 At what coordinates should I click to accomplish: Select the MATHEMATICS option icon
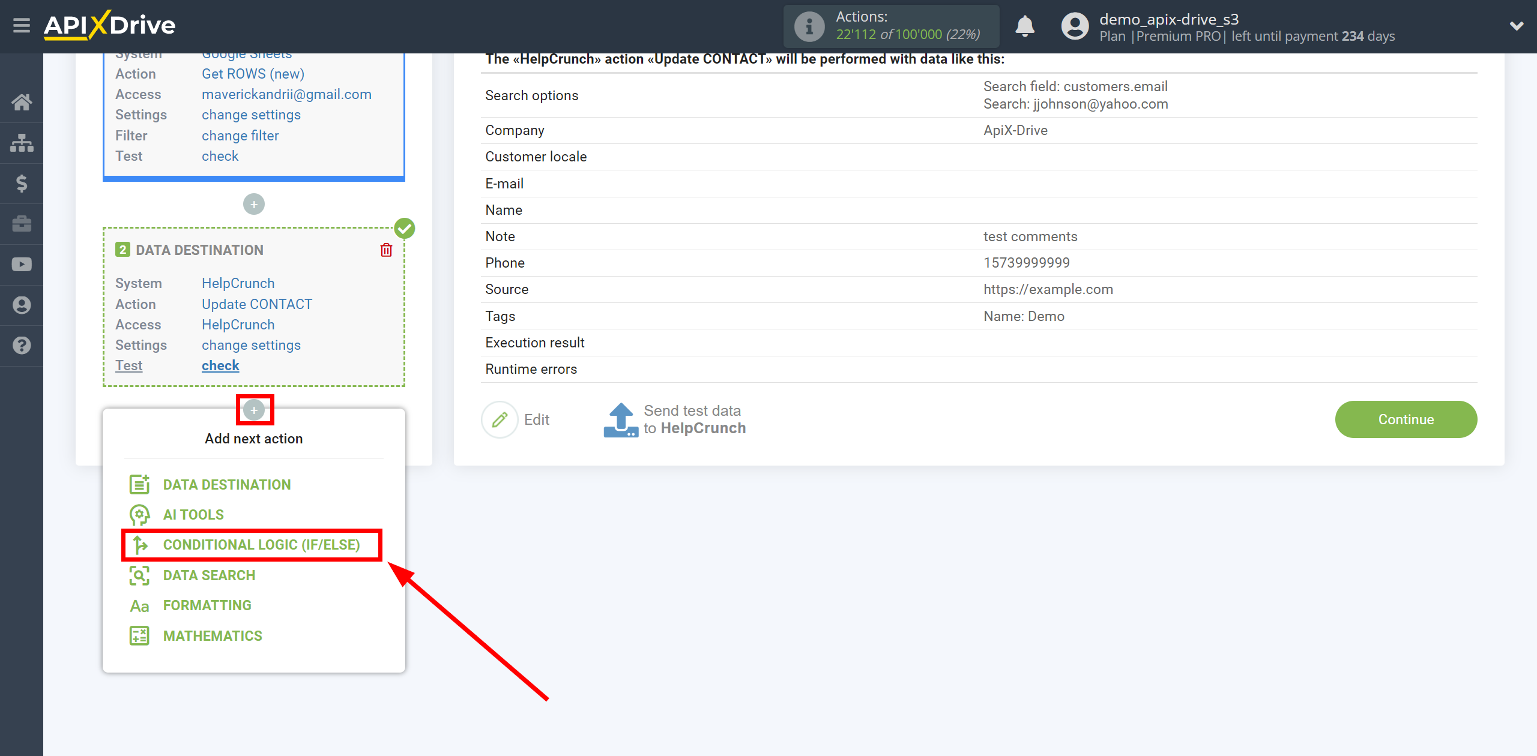point(138,637)
